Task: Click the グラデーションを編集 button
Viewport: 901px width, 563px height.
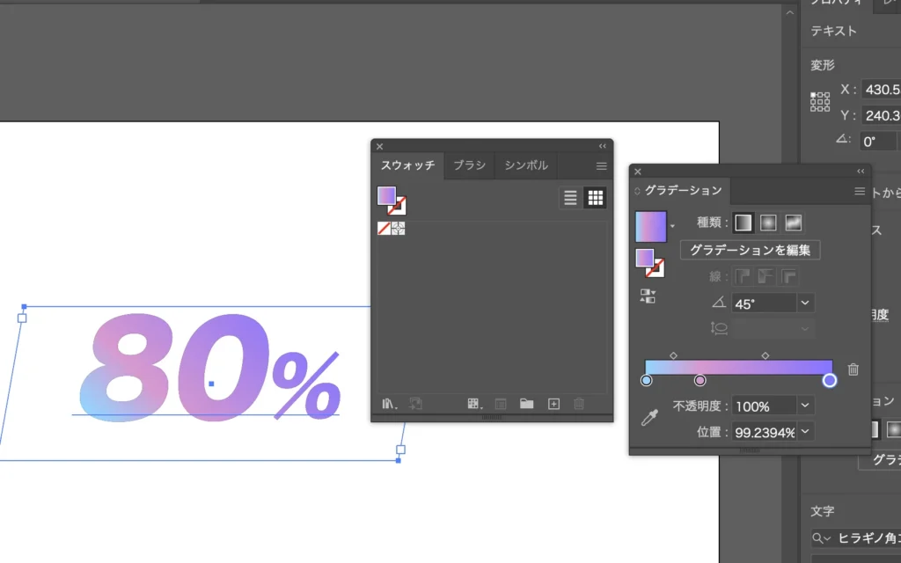Action: 750,250
